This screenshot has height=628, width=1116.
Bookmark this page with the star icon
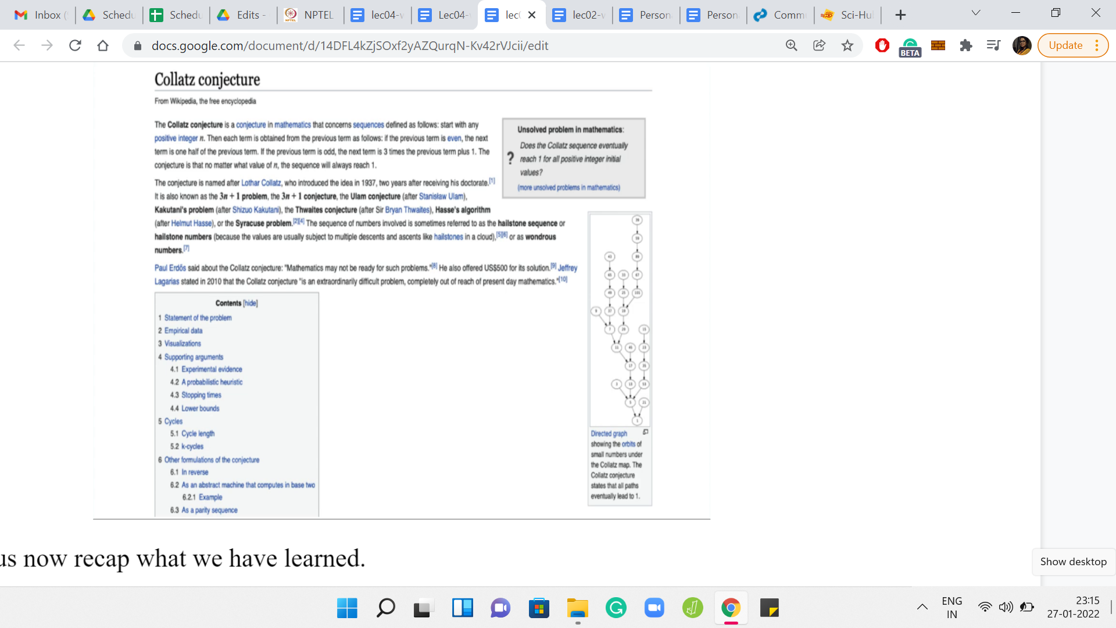coord(847,45)
